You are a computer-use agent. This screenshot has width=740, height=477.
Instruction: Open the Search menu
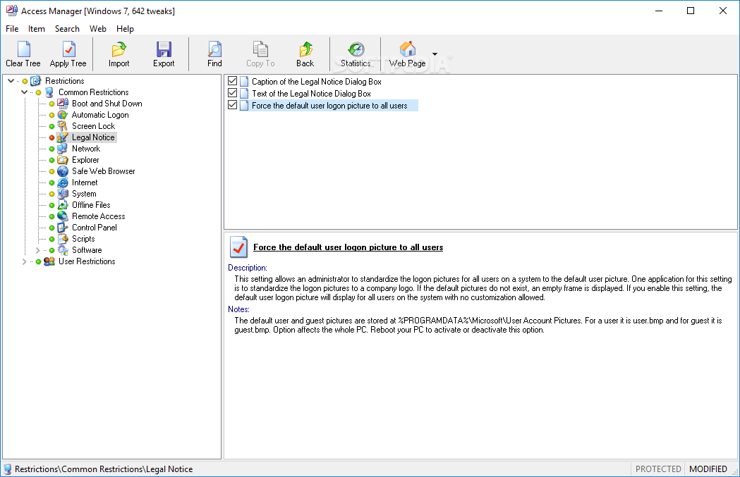pyautogui.click(x=67, y=29)
